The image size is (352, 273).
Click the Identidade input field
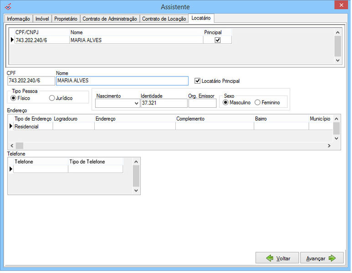(x=163, y=104)
